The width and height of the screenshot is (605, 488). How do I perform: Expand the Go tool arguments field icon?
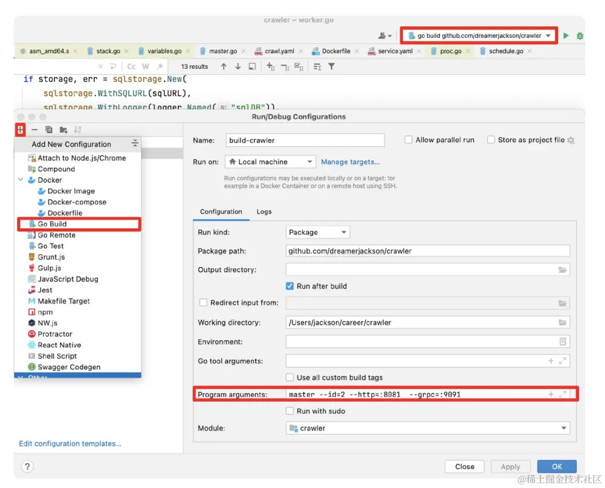pos(562,361)
